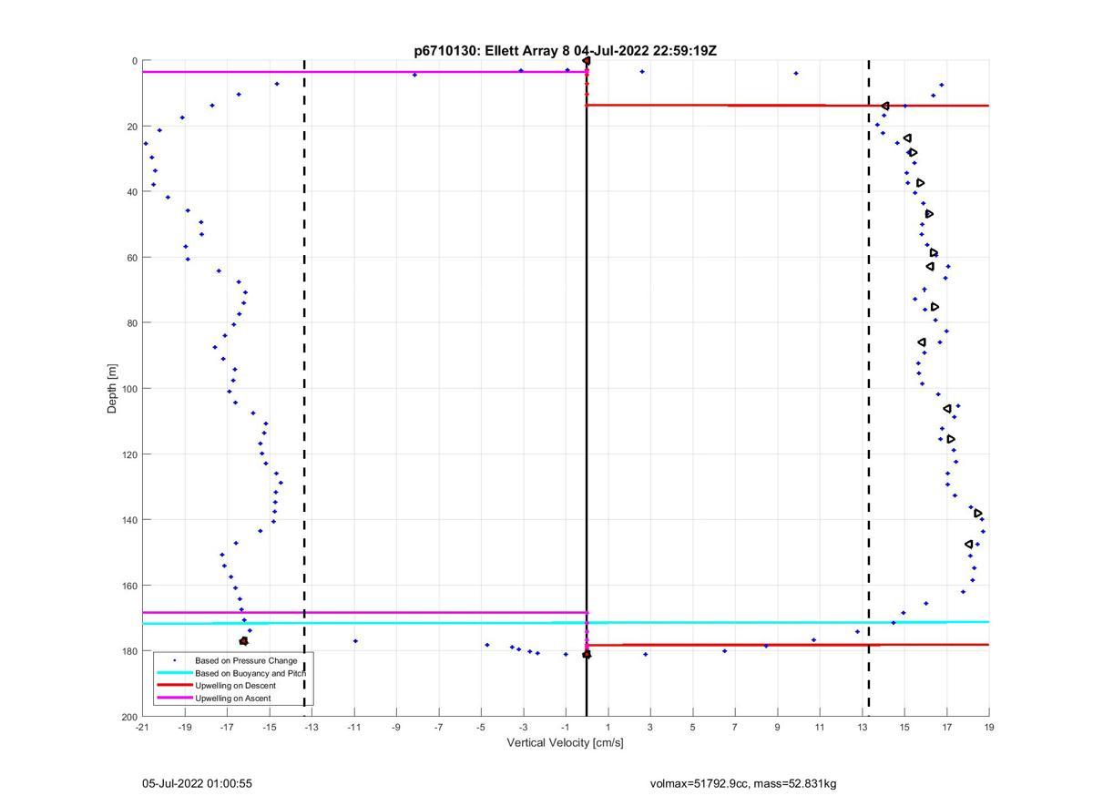Click the x-axis tick label "-11"

click(353, 728)
